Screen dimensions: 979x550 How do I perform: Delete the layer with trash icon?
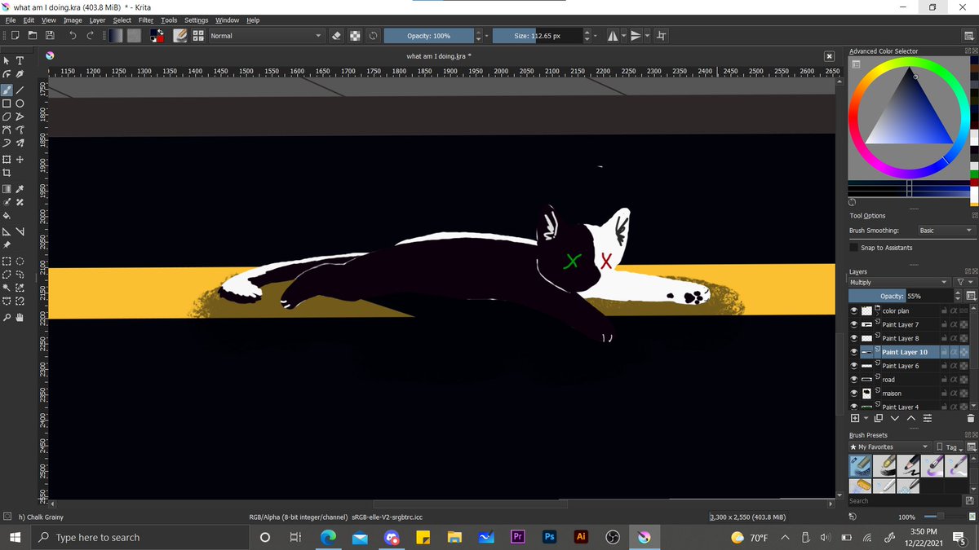point(971,418)
